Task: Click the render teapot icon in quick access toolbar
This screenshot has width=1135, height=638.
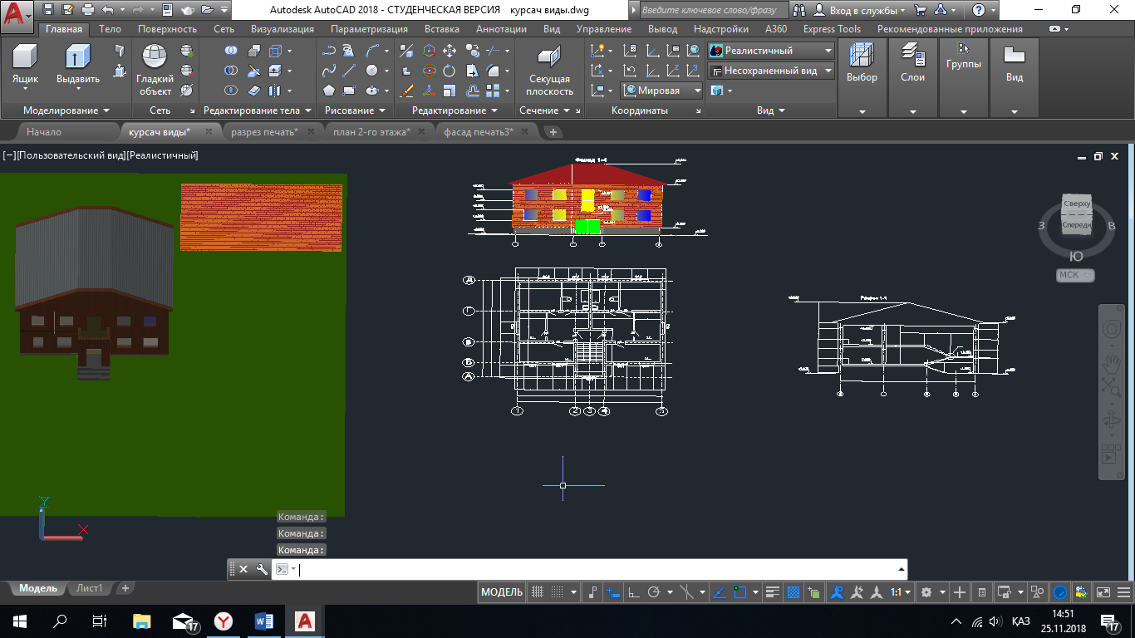Action: click(x=188, y=10)
